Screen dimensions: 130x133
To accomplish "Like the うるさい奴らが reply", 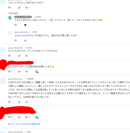I will (x=15, y=25).
